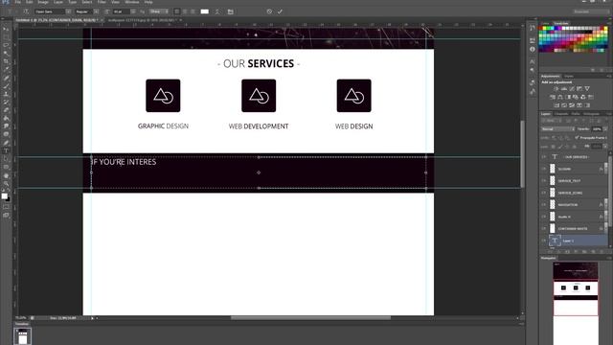This screenshot has height=345, width=613.
Task: Commit text edit with checkmark icon
Action: coord(280,11)
